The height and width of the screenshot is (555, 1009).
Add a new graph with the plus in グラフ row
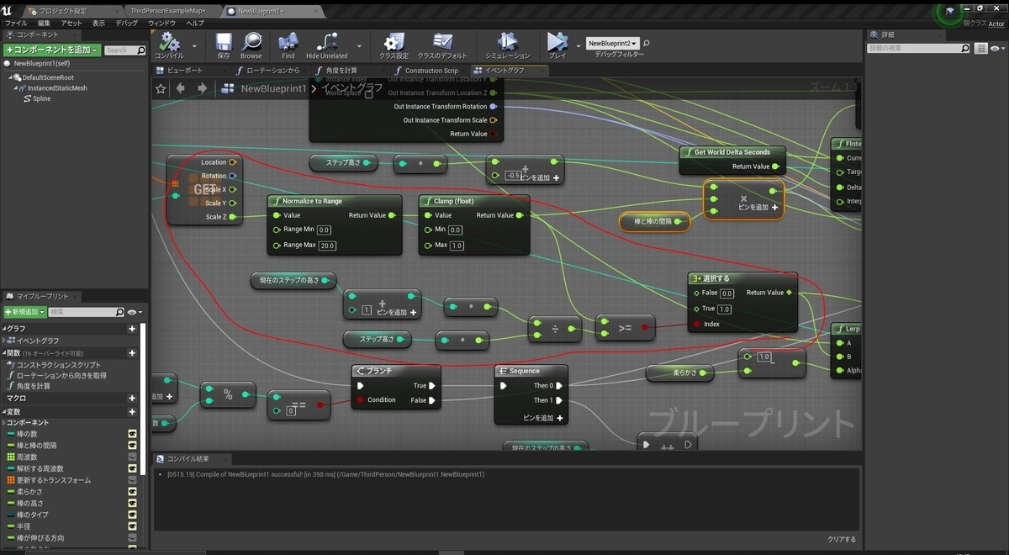coord(132,329)
